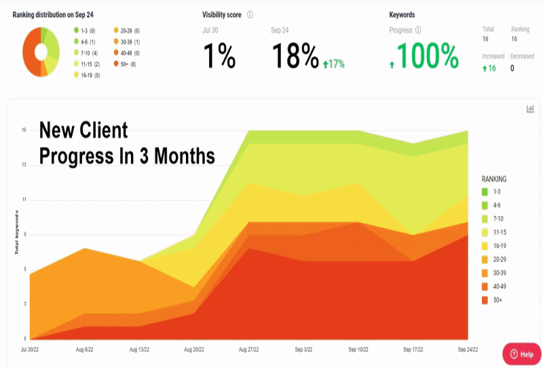The width and height of the screenshot is (543, 368).
Task: Click the green arrow next to Increased 16
Action: pyautogui.click(x=485, y=68)
